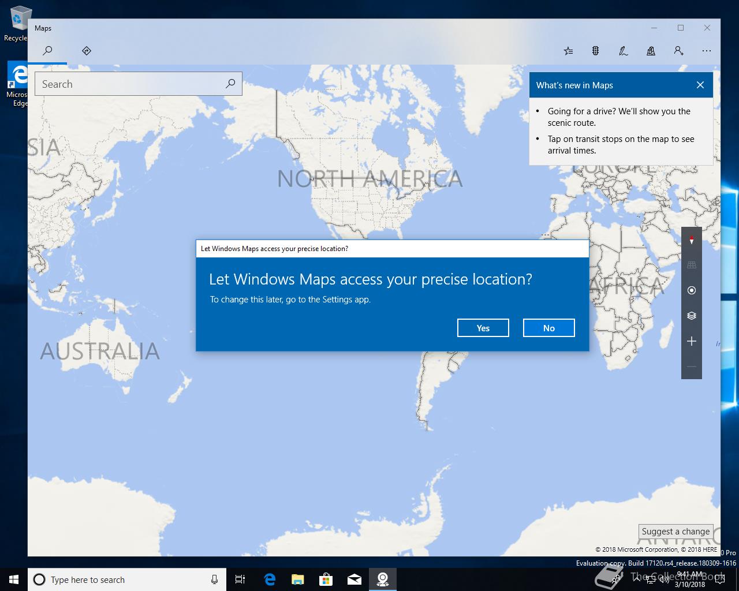The width and height of the screenshot is (739, 591).
Task: Select the Microsoft Edge desktop shortcut
Action: tap(17, 84)
